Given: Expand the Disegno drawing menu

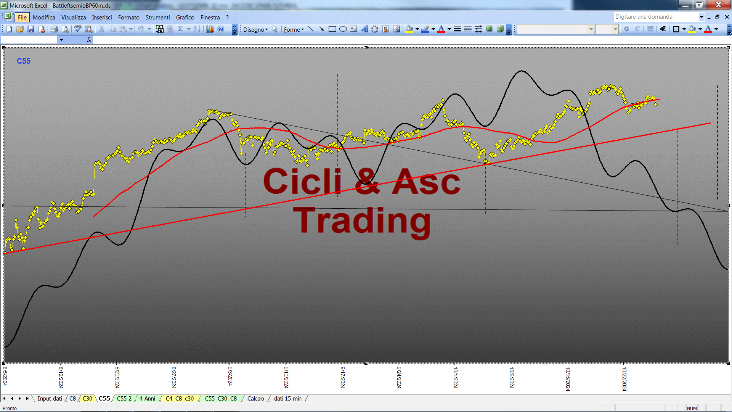Looking at the screenshot, I should [x=255, y=29].
